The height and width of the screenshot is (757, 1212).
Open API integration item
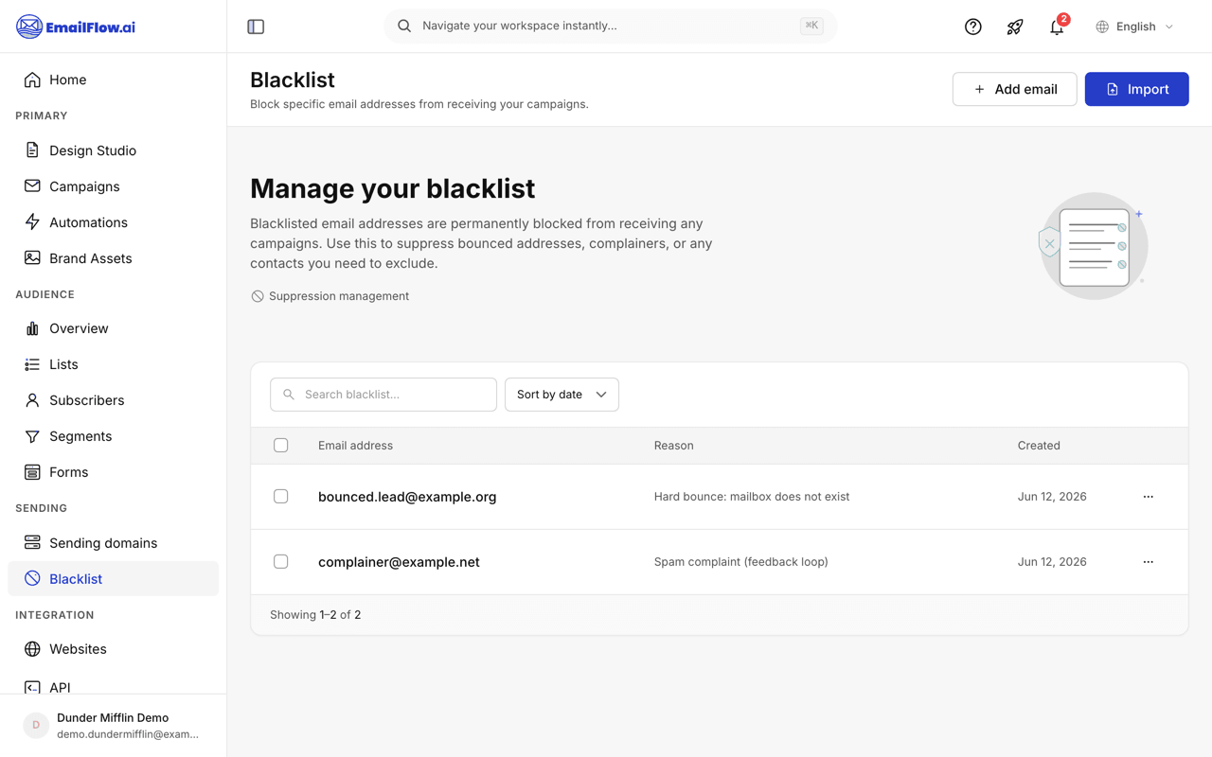point(113,687)
